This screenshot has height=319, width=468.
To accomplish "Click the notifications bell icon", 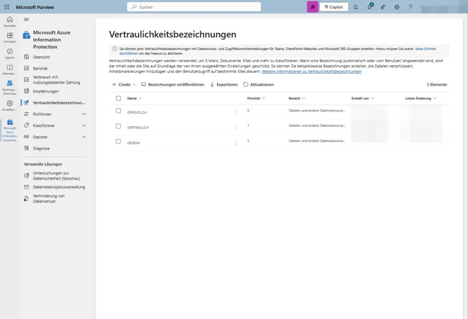I will (356, 7).
